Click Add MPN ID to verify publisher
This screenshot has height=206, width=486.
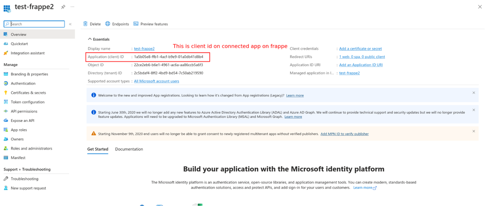[x=345, y=134]
